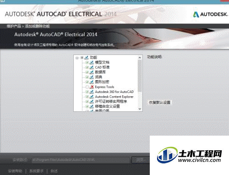Click the 添加或删除功能 breadcrumb

[x=38, y=26]
